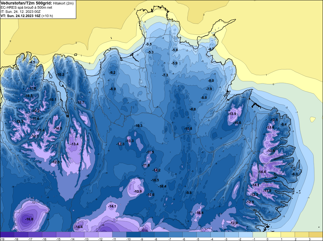Click the -8.2 temperature label

point(112,72)
